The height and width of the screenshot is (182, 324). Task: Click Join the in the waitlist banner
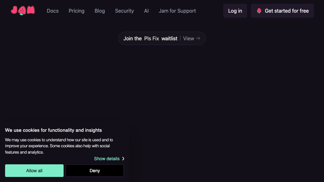[x=133, y=39]
